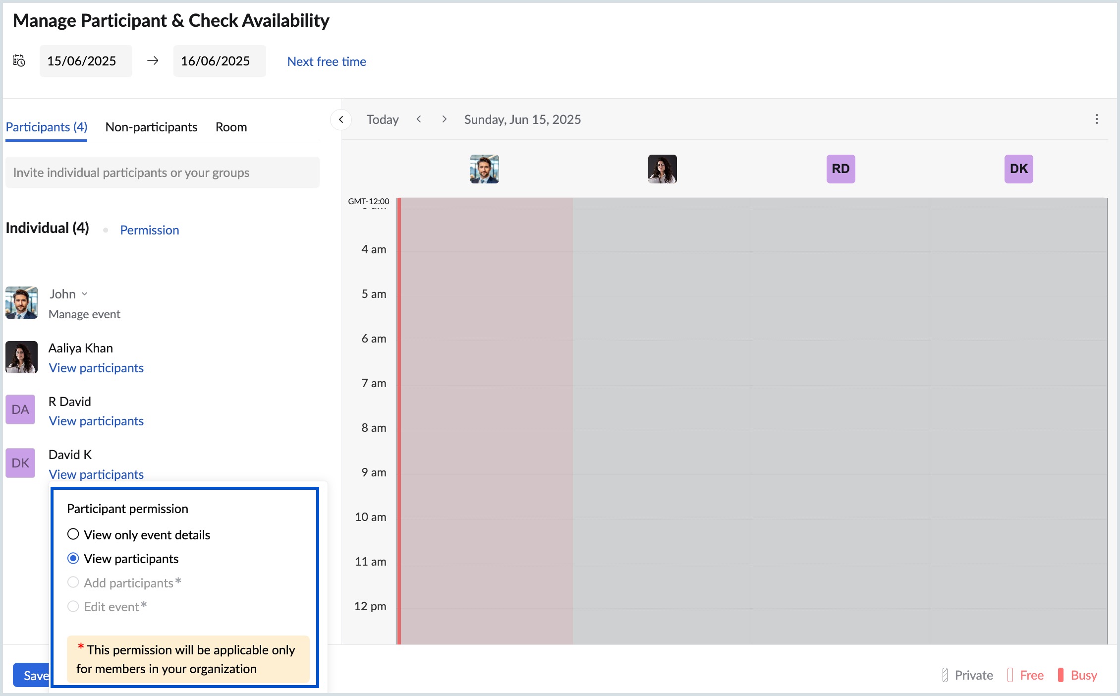Viewport: 1120px width, 696px height.
Task: Switch to the Room tab
Action: pos(231,127)
